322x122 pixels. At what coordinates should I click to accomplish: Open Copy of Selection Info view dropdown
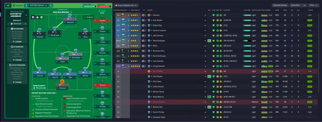126,5
